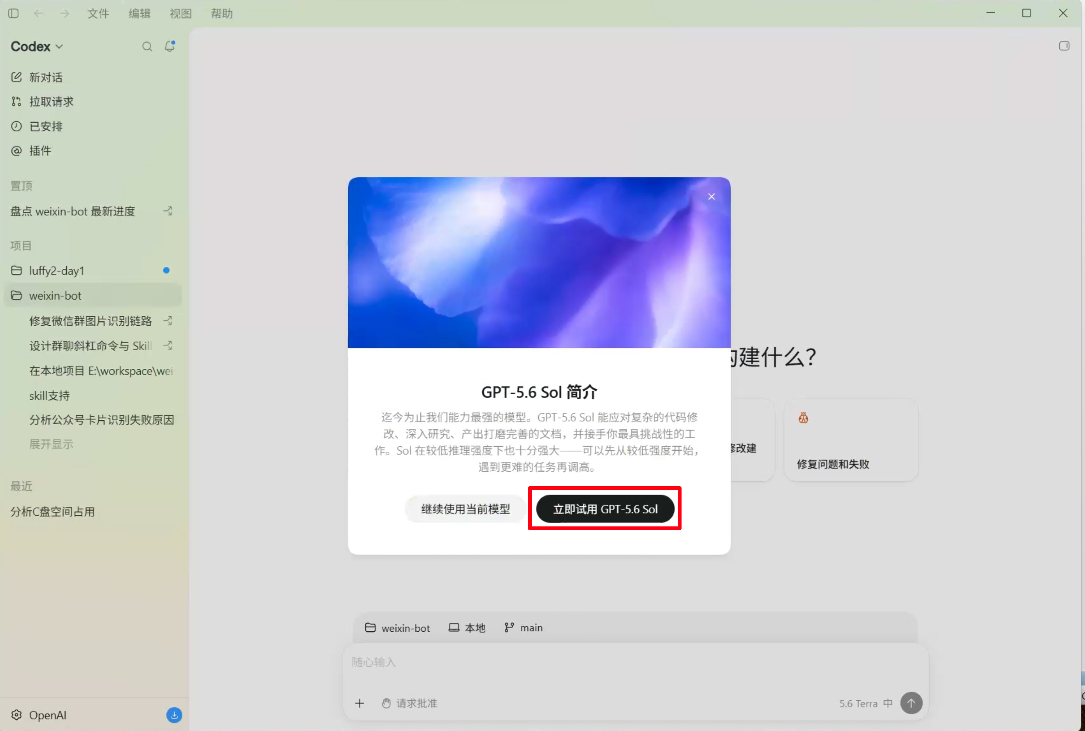Expand the Codex dropdown
The height and width of the screenshot is (731, 1085).
tap(37, 47)
